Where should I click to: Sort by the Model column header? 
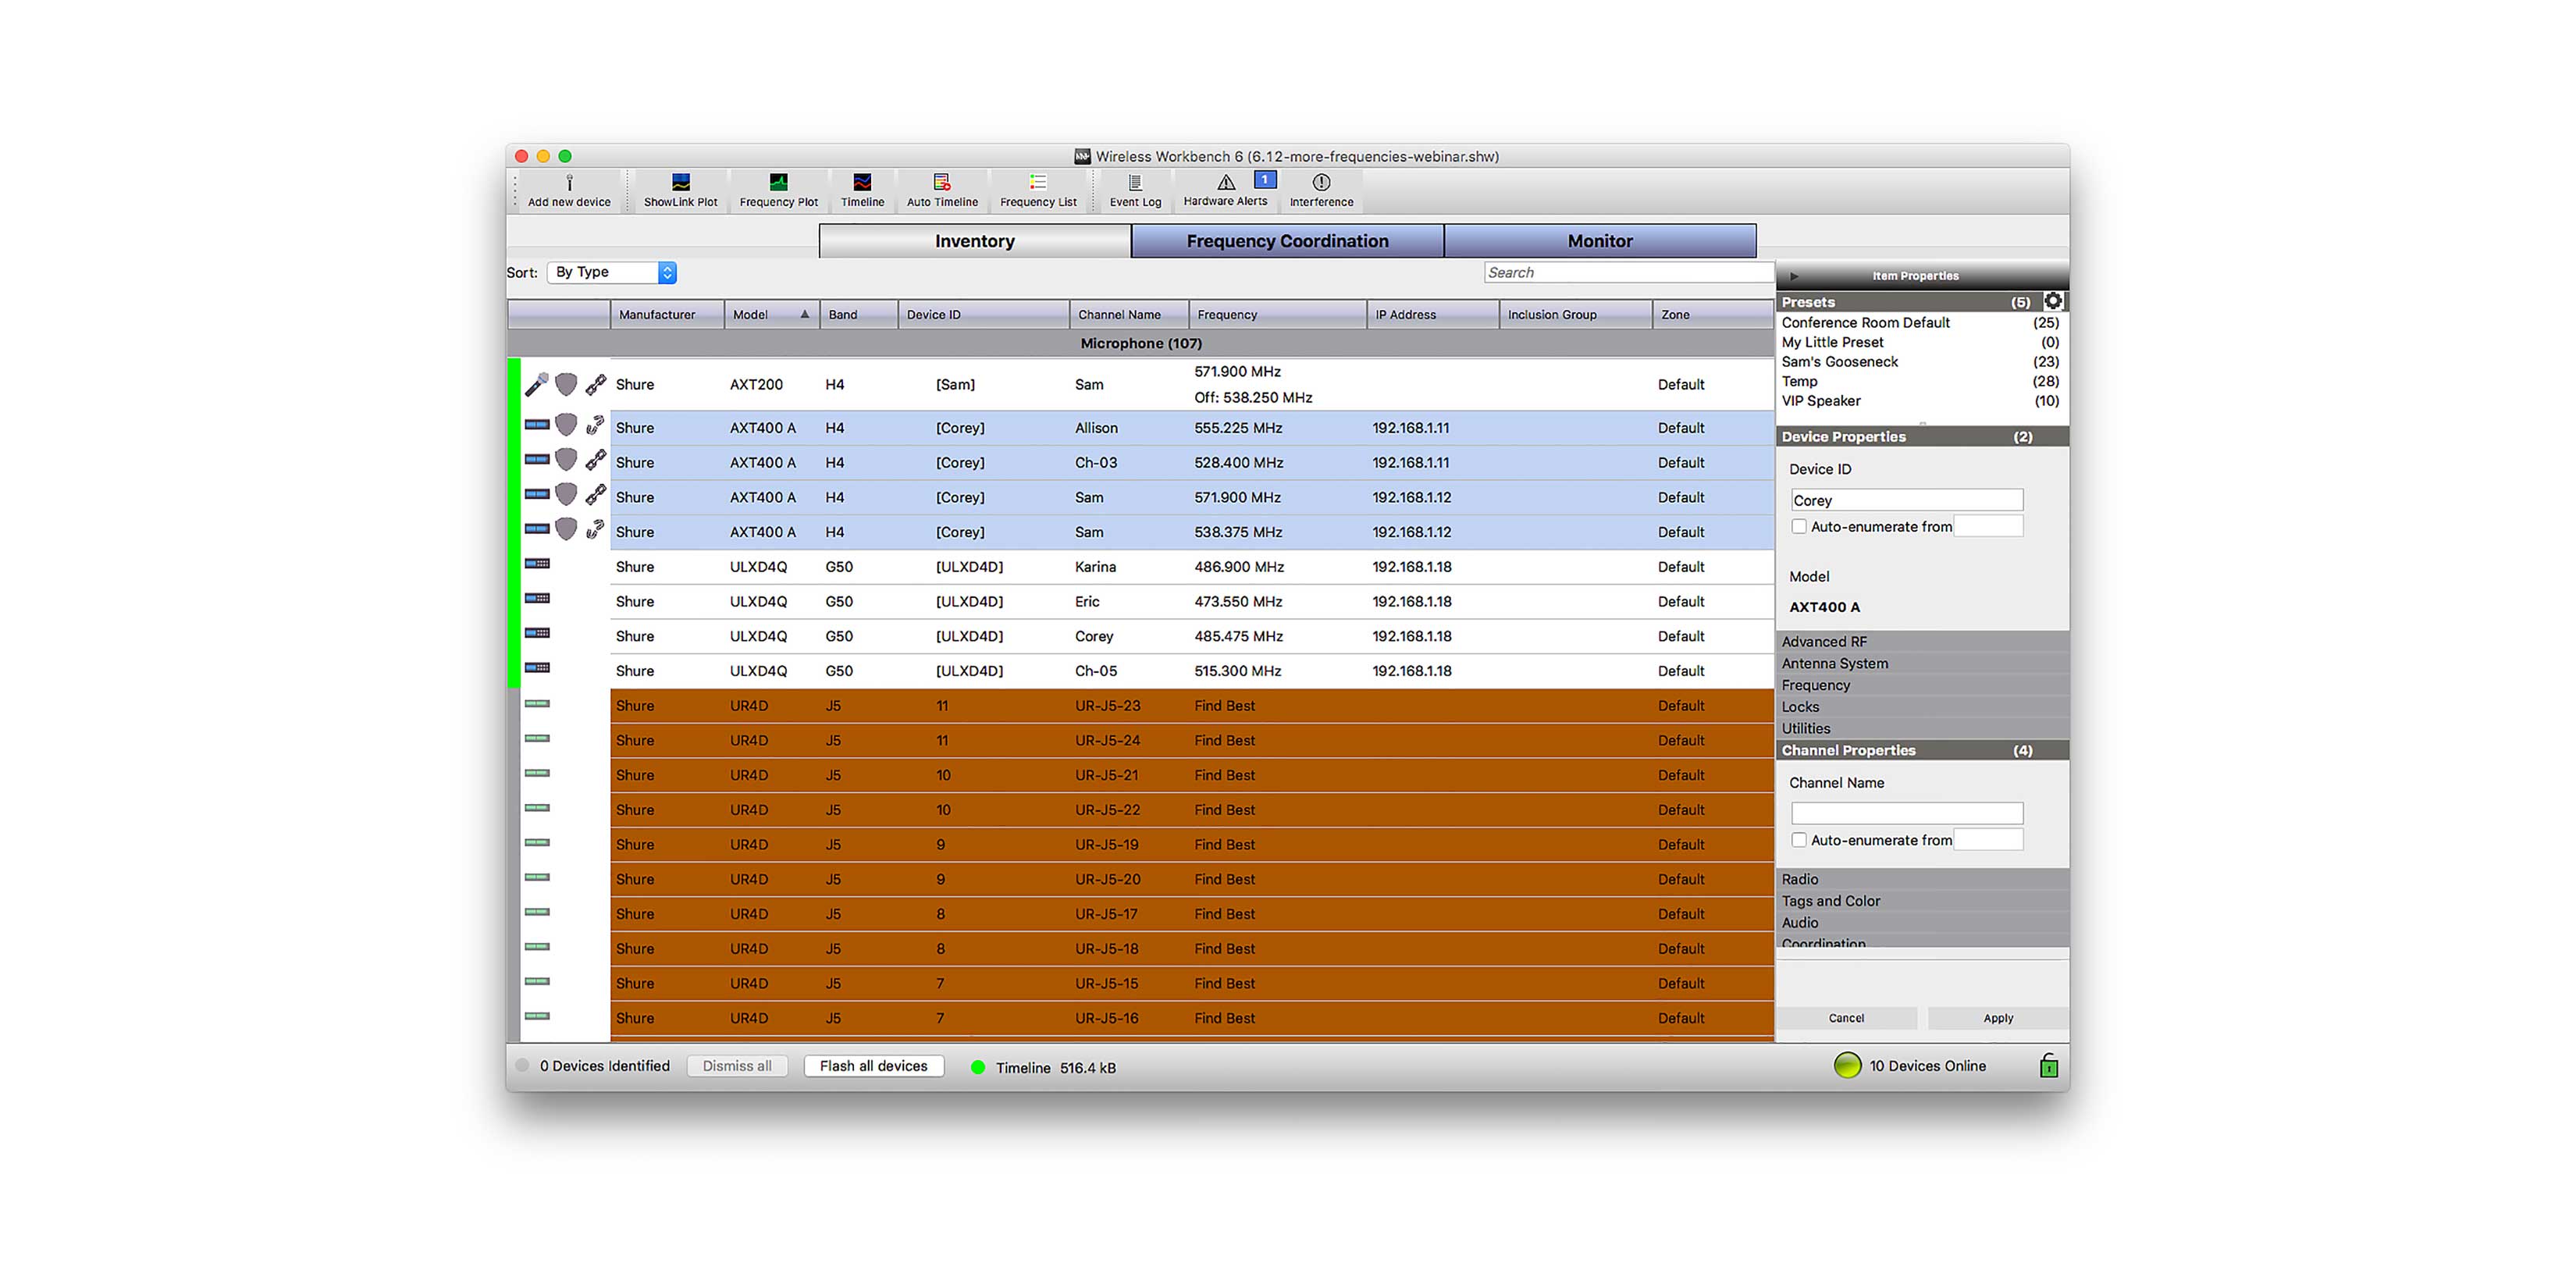(x=772, y=314)
